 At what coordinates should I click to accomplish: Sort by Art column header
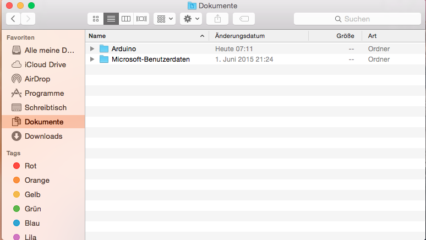click(x=394, y=36)
